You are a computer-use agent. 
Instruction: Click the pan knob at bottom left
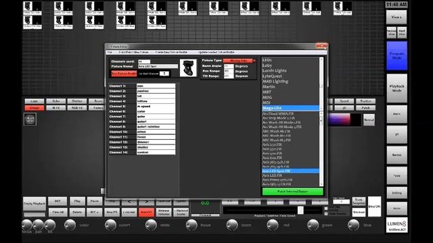pyautogui.click(x=39, y=225)
